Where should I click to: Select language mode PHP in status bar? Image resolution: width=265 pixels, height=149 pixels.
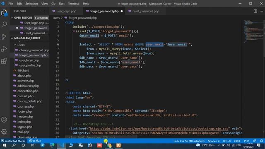pyautogui.click(x=247, y=141)
